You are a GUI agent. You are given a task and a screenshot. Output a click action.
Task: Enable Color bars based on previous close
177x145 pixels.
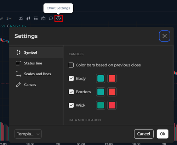pyautogui.click(x=71, y=65)
